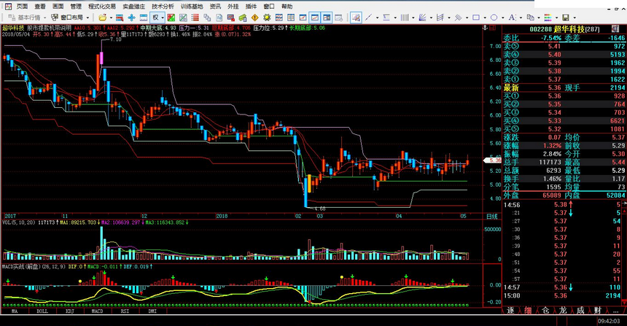Toggle the split panel view button

click(x=327, y=18)
